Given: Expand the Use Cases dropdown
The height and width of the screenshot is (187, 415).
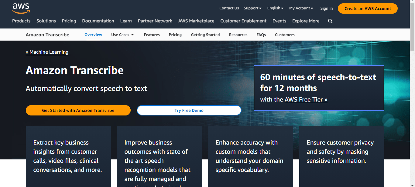Looking at the screenshot, I should click(x=122, y=35).
